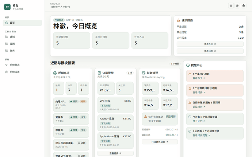Open 首页 in the sidebar
The height and width of the screenshot is (157, 252).
pyautogui.click(x=22, y=23)
